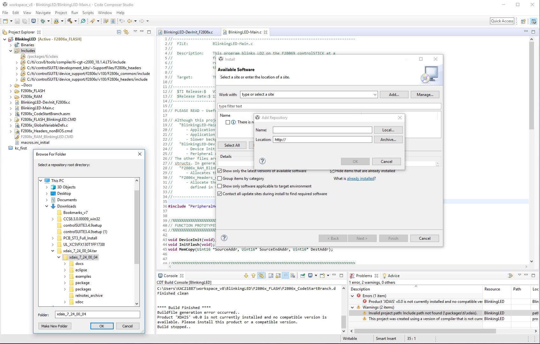Click the Save icon in main toolbar
This screenshot has height=344, width=540.
pos(18,21)
